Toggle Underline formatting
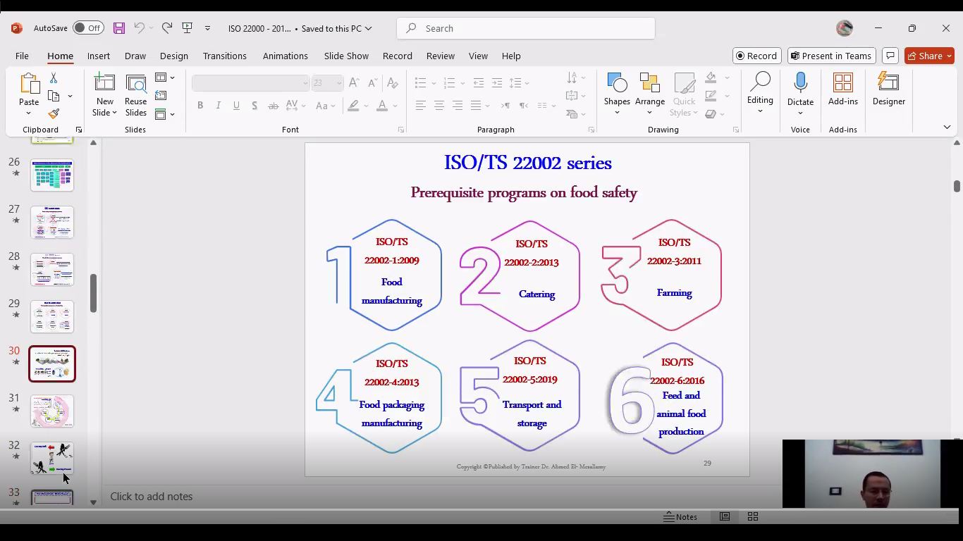This screenshot has height=541, width=963. click(236, 106)
